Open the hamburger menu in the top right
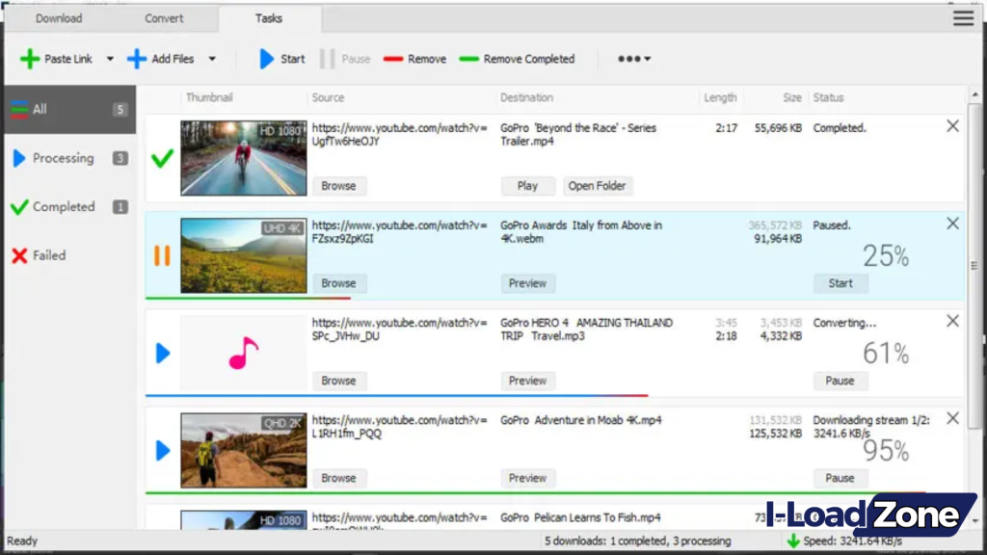This screenshot has height=555, width=987. click(962, 17)
